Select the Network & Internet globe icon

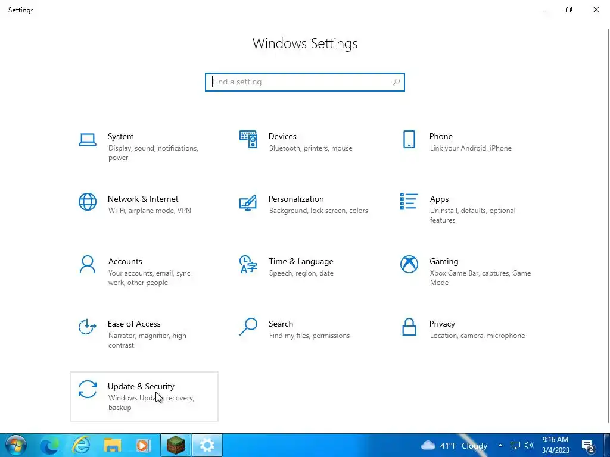pos(87,202)
